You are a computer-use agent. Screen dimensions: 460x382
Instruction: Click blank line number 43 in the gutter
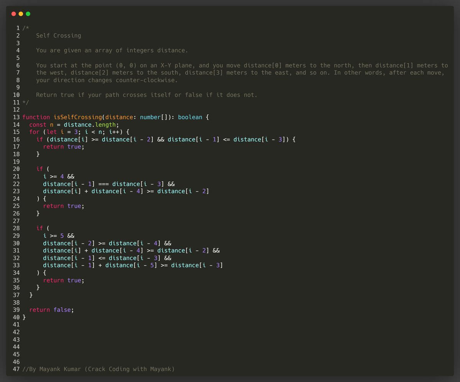click(16, 340)
